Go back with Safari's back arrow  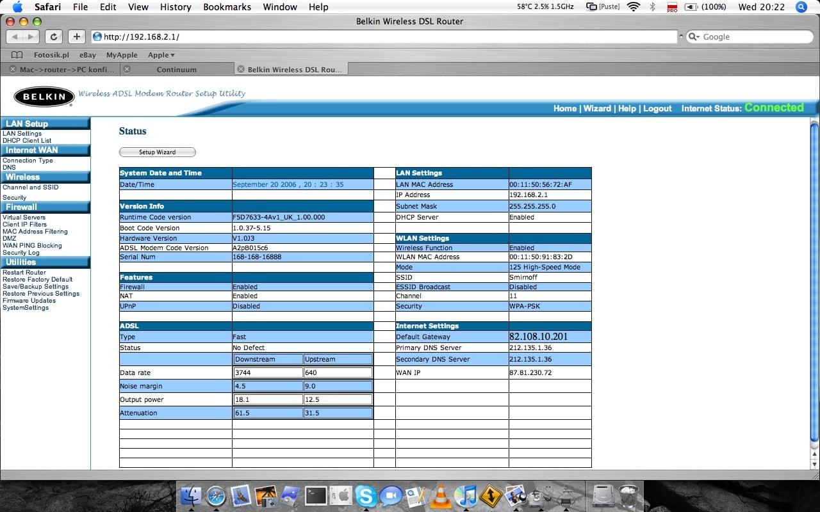[14, 36]
